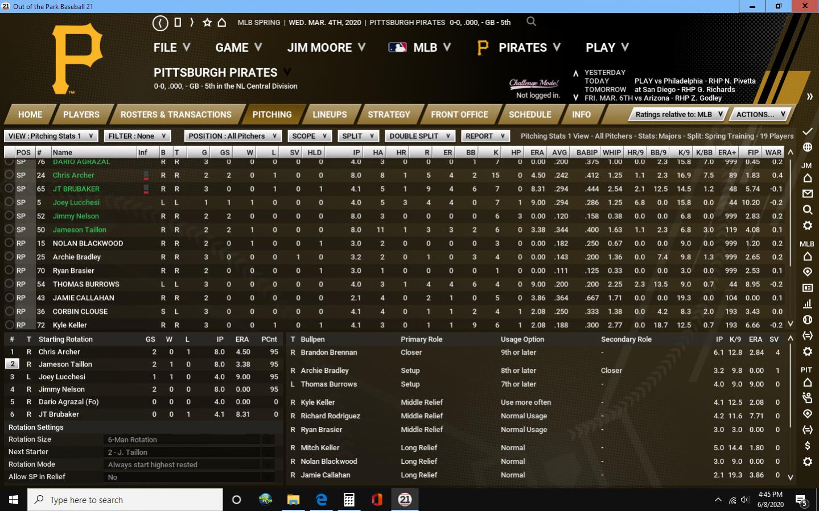
Task: Click the baseball icon under MLB
Action: point(807,319)
